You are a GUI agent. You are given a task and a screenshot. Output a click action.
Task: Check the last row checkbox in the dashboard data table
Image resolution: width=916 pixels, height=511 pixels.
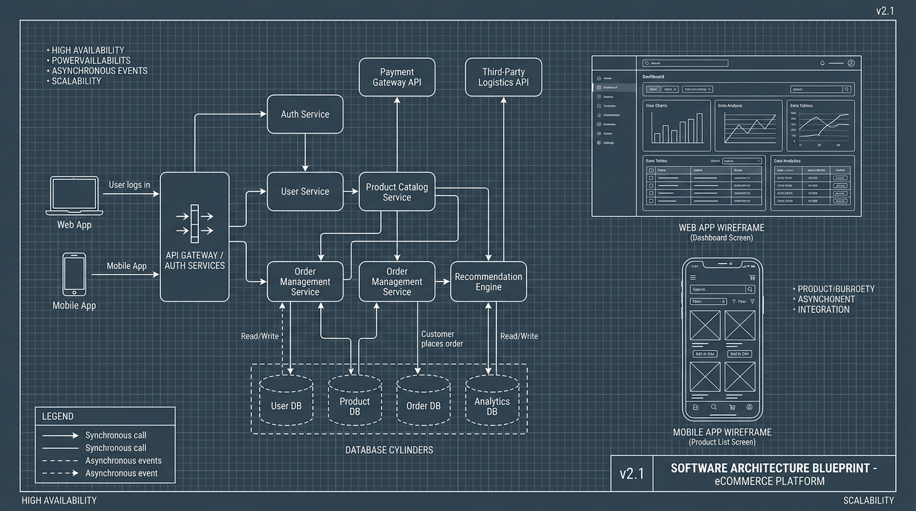[651, 200]
